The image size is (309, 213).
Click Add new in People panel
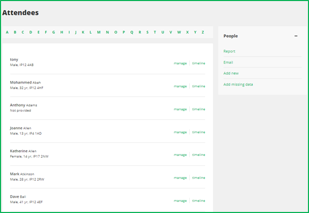tap(231, 73)
